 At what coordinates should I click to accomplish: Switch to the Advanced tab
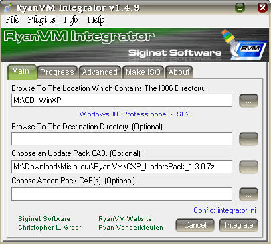(x=100, y=72)
